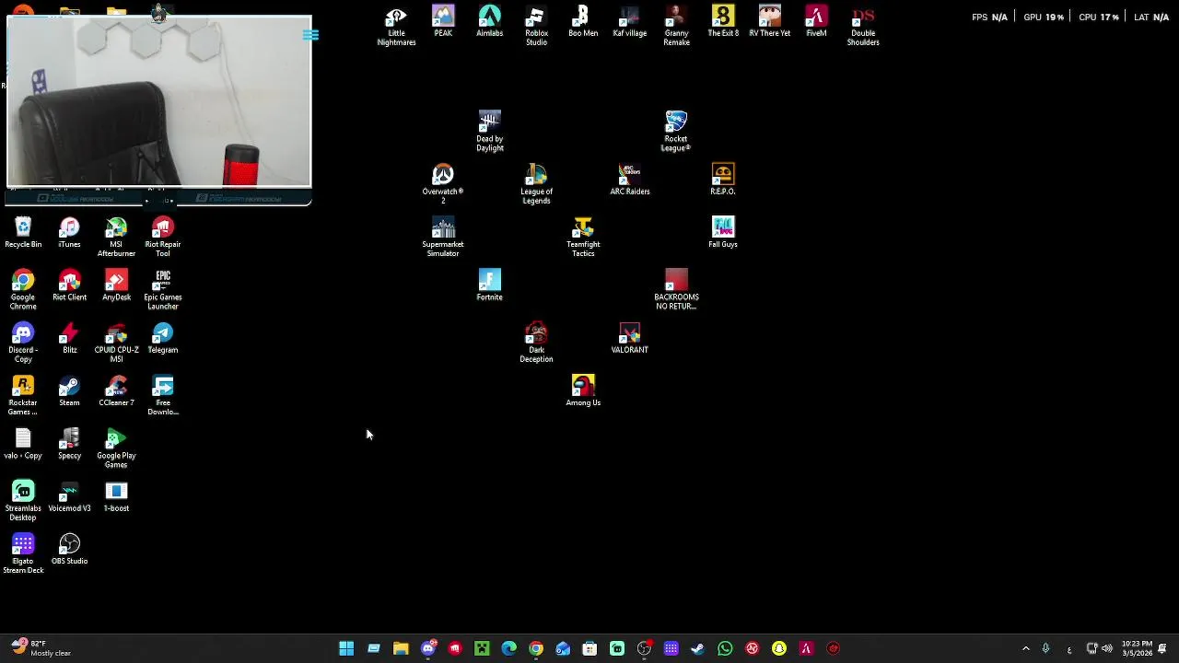Select The Exit 8 game icon
Viewport: 1179px width, 663px height.
click(x=723, y=22)
